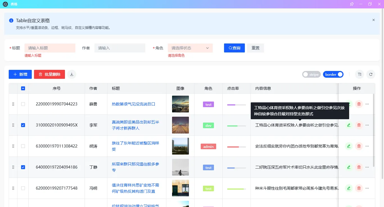Screen dimensions: 384x207
Task: Click the font size adjustment icon above the table
Action: (x=360, y=74)
